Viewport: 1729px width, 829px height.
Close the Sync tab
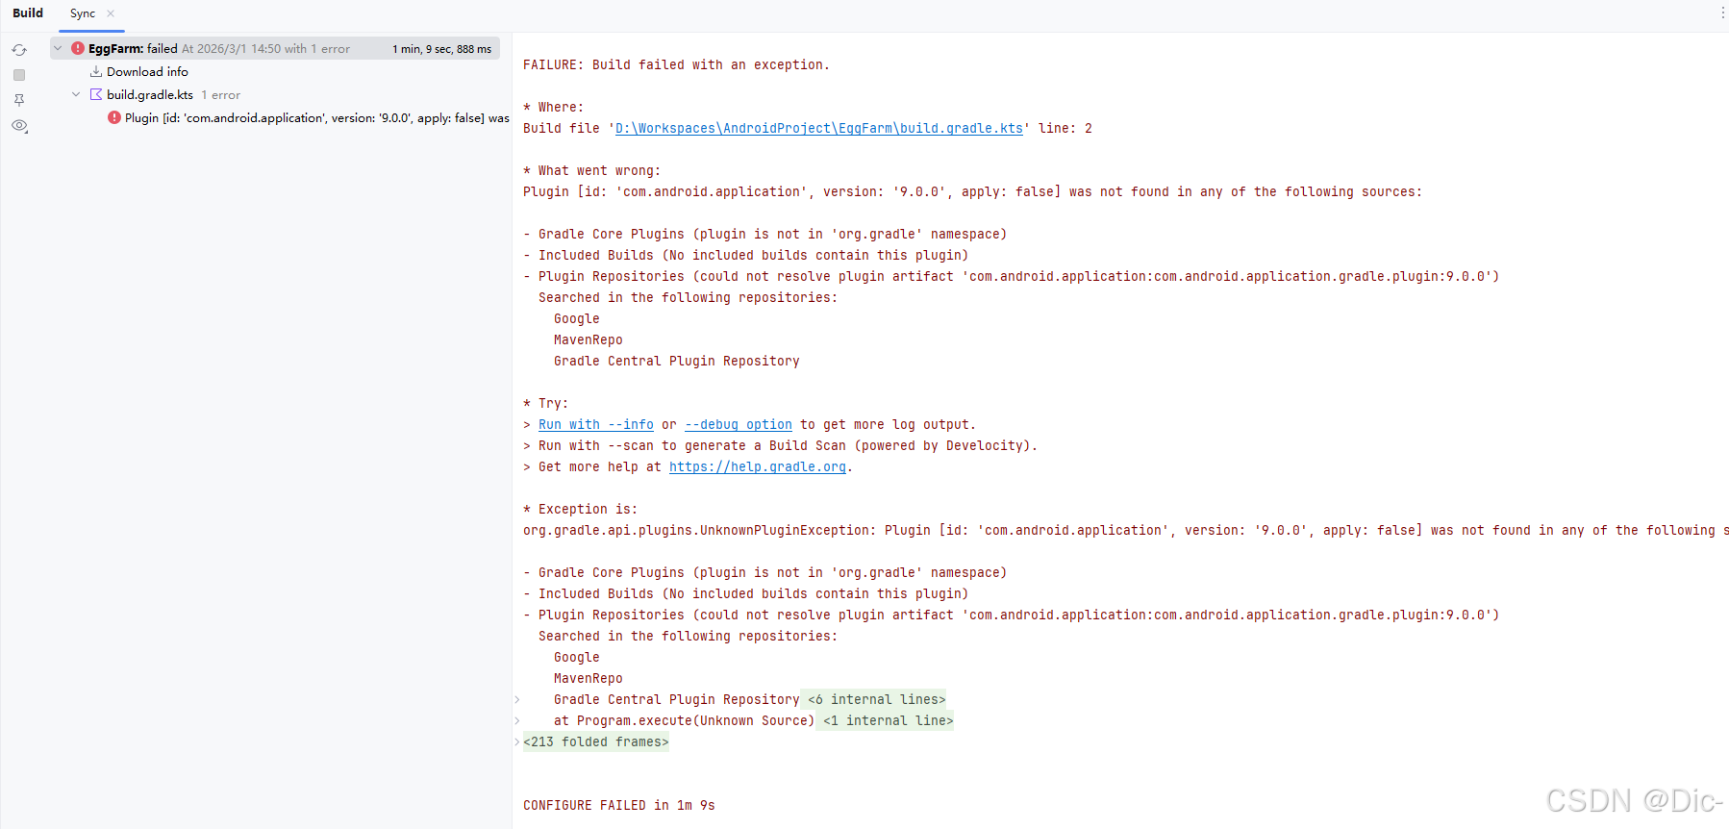point(111,13)
